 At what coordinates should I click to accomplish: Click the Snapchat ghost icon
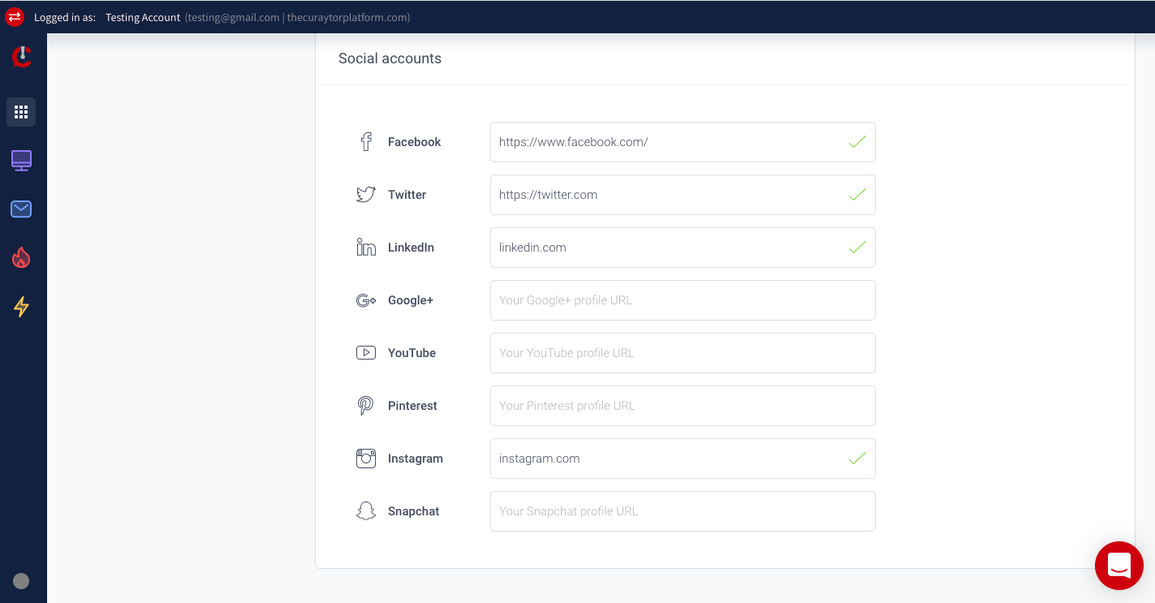366,511
